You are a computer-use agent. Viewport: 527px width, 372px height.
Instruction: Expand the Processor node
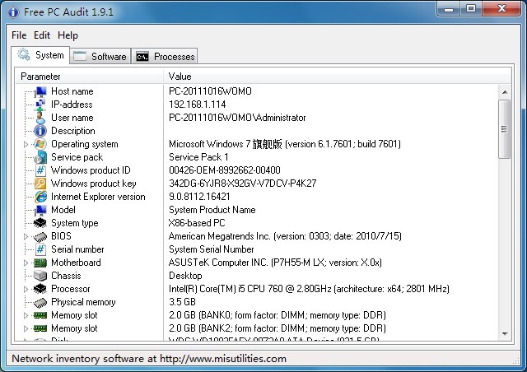coord(26,289)
